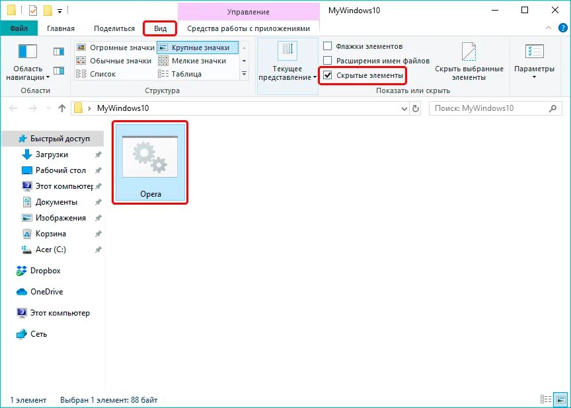Open Help question mark icon

point(562,28)
